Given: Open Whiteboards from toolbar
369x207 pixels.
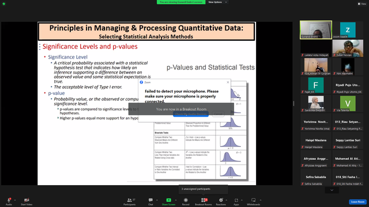Looking at the screenshot, I should point(254,201).
